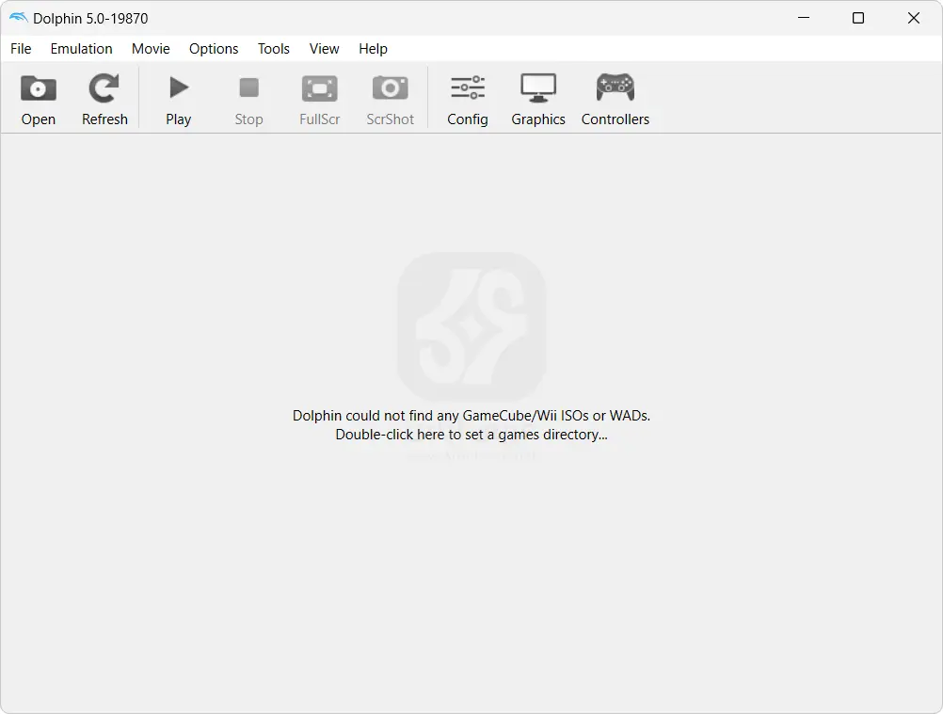Open the Options menu
The image size is (943, 714).
[214, 49]
